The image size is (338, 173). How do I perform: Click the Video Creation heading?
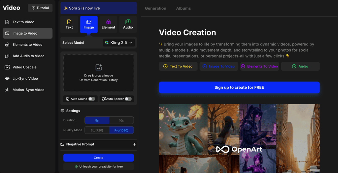[x=187, y=33]
